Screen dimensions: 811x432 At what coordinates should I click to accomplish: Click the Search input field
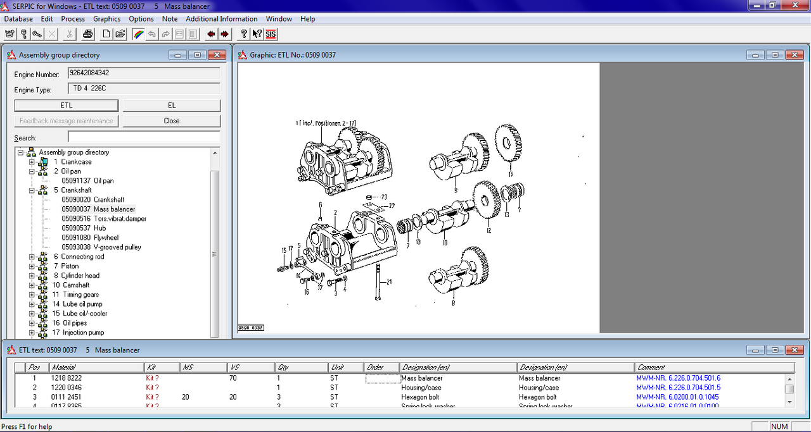pos(144,137)
